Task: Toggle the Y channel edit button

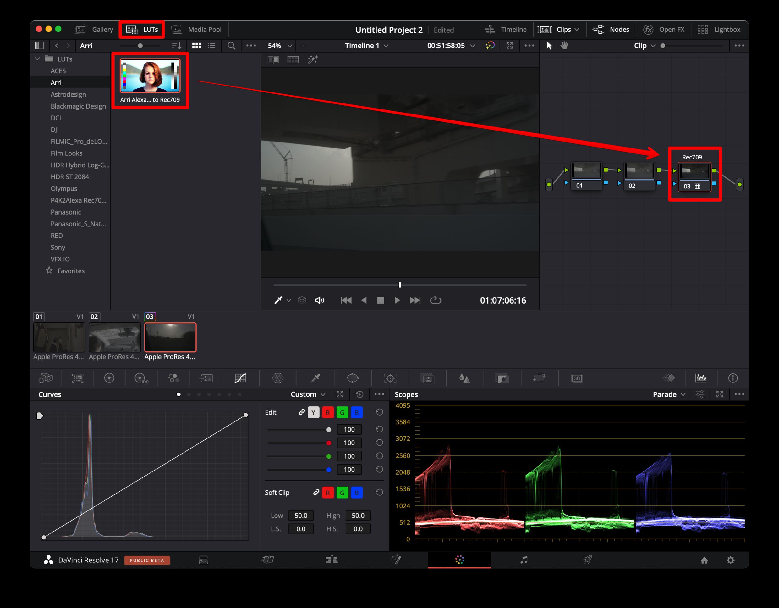Action: [313, 412]
